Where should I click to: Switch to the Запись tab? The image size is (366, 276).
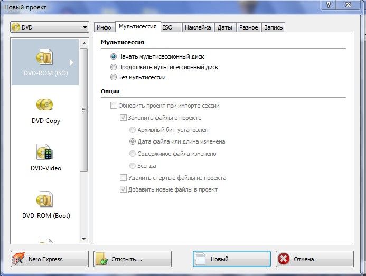pos(273,27)
